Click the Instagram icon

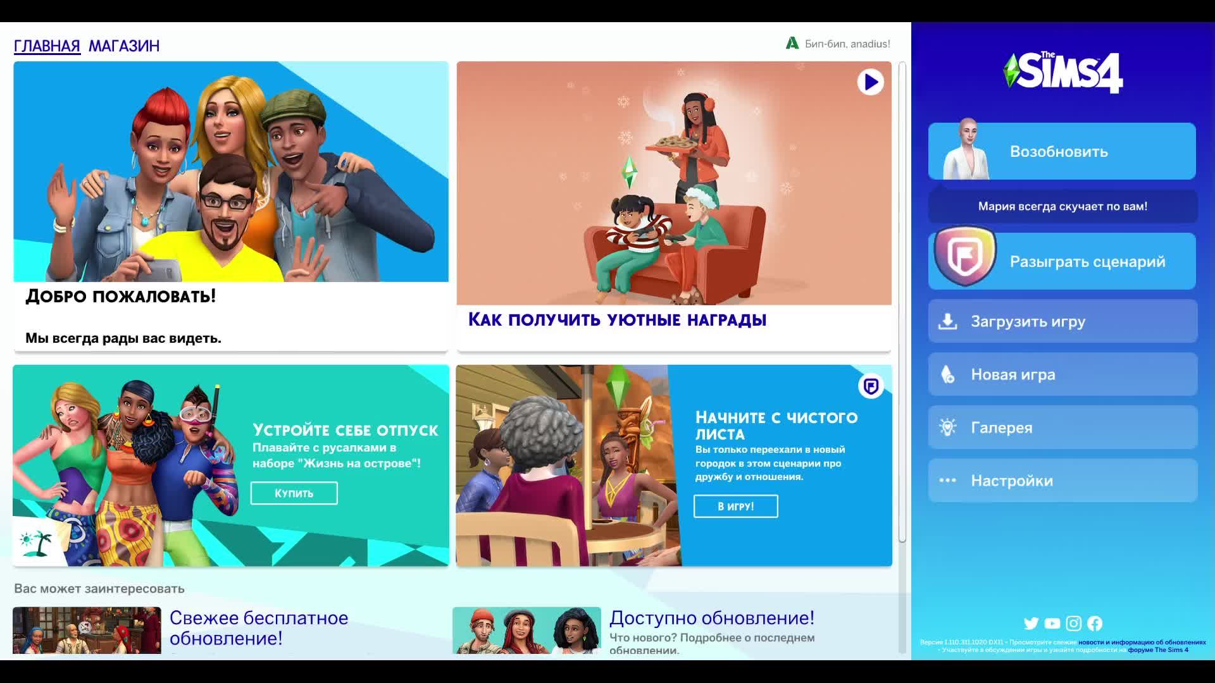tap(1074, 624)
